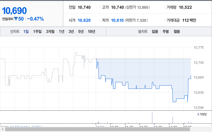Screen dimensions: 212x136
Task: Click the down triangle beside 50
Action: pos(16,19)
